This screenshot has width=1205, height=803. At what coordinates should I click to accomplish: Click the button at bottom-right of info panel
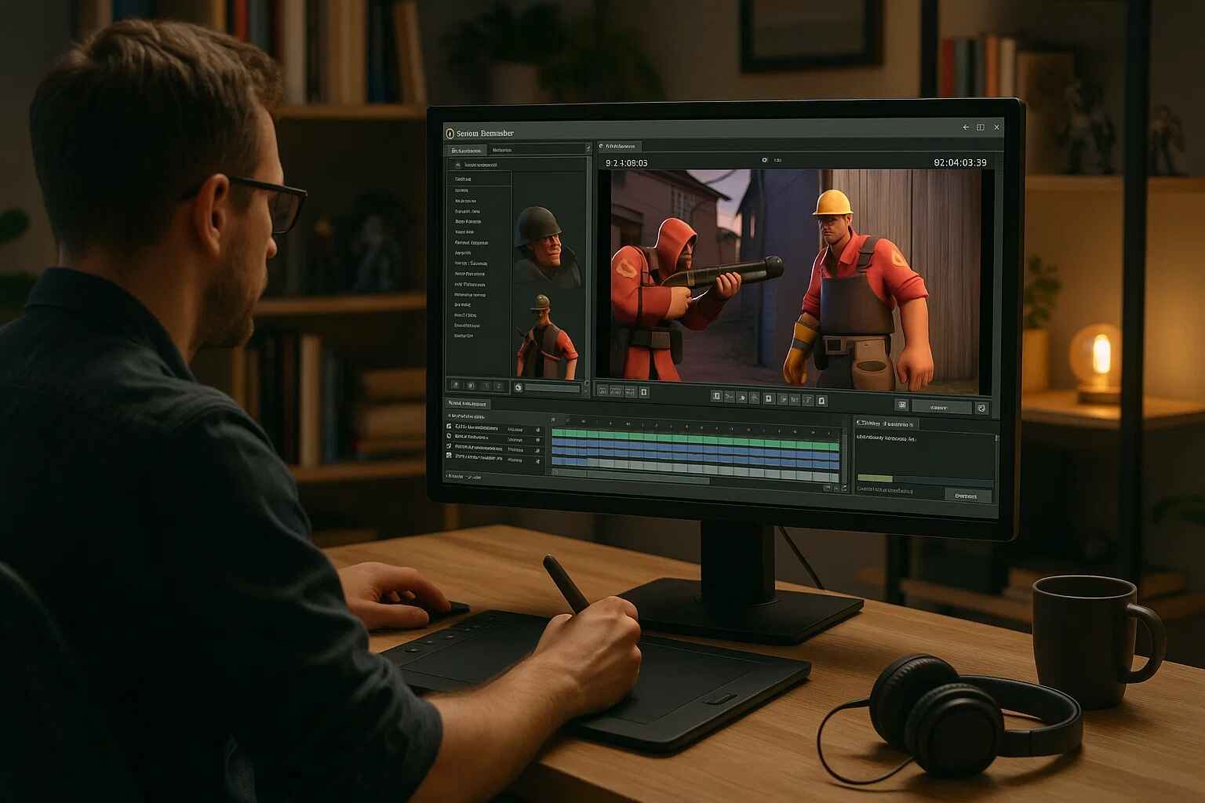967,496
